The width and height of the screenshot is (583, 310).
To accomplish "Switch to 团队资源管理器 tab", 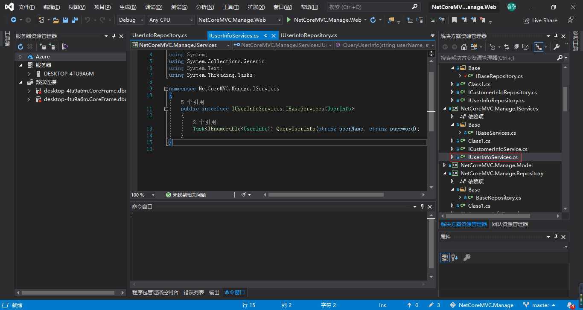I will [510, 224].
